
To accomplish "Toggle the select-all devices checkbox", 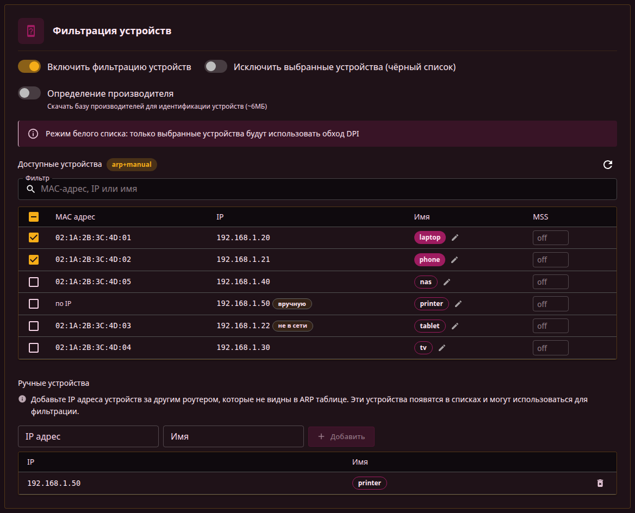I will [34, 217].
